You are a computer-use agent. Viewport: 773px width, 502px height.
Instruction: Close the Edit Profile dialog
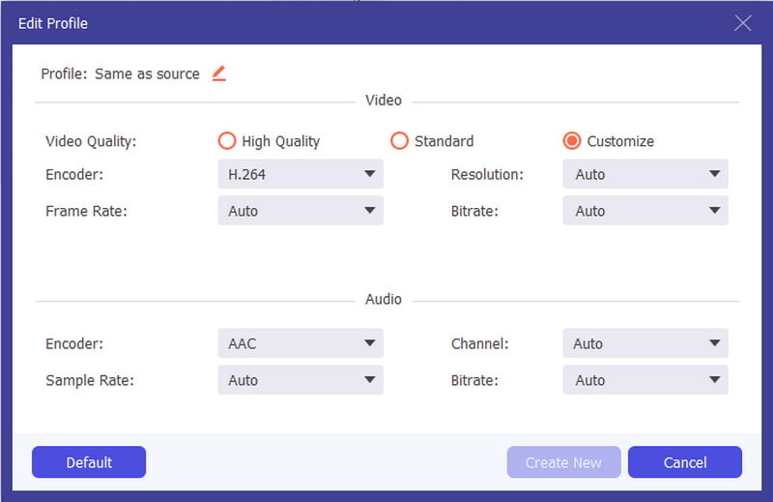point(742,23)
